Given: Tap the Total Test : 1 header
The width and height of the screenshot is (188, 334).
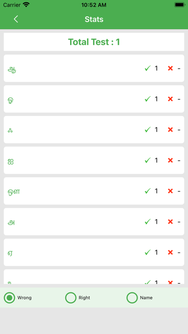Looking at the screenshot, I should pos(94,42).
